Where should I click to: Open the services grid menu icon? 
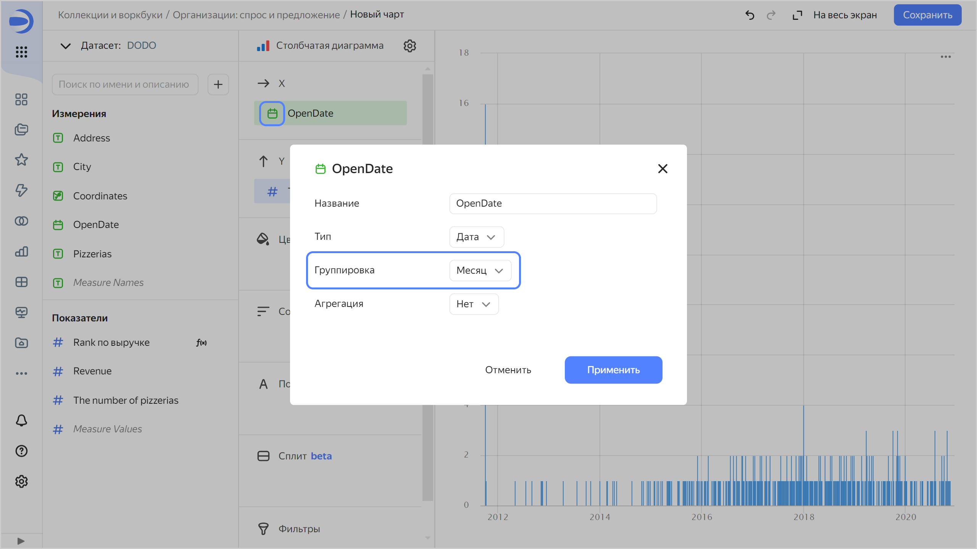[21, 52]
